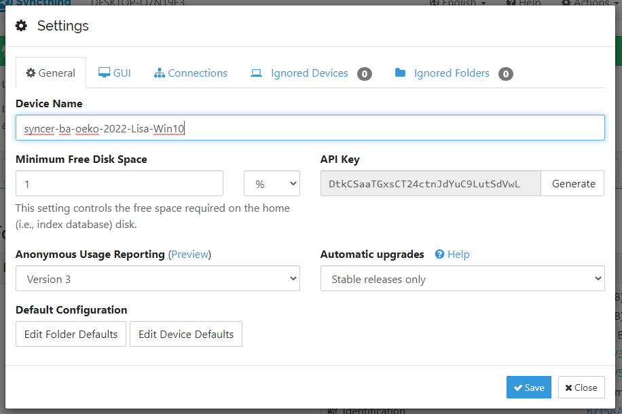622x414 pixels.
Task: Click the checkmark icon on Save button
Action: (518, 388)
